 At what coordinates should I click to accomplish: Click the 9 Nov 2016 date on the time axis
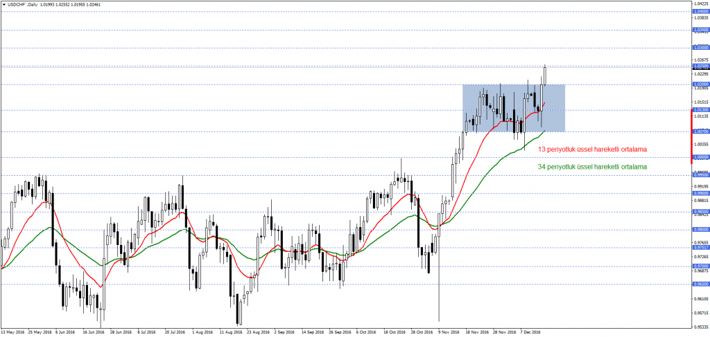click(x=448, y=332)
